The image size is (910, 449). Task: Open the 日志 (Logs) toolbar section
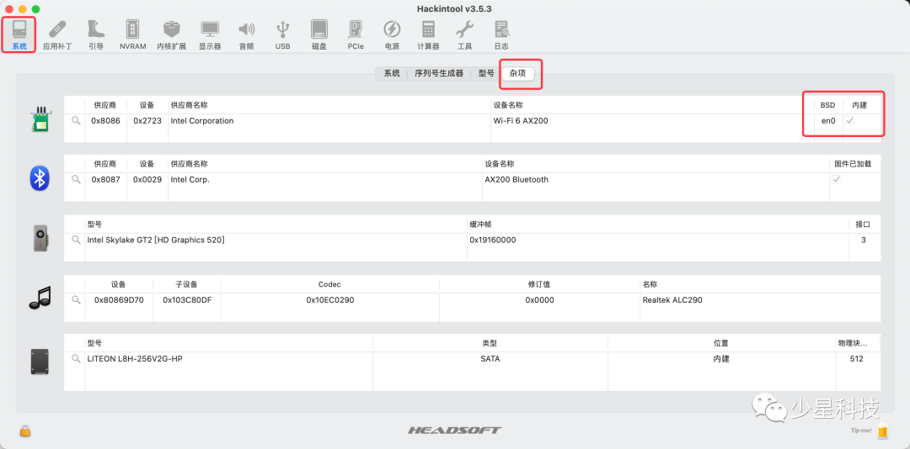pyautogui.click(x=501, y=34)
